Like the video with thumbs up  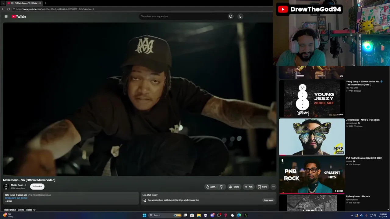point(211,187)
